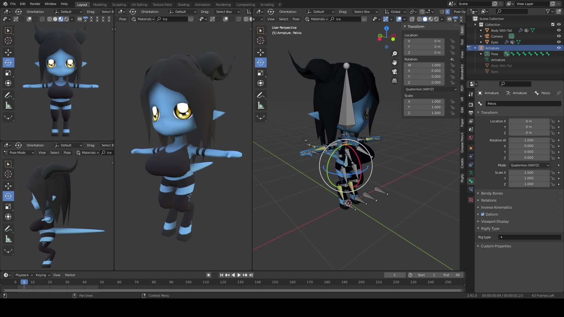
Task: Open the World properties tab
Action: click(x=471, y=137)
